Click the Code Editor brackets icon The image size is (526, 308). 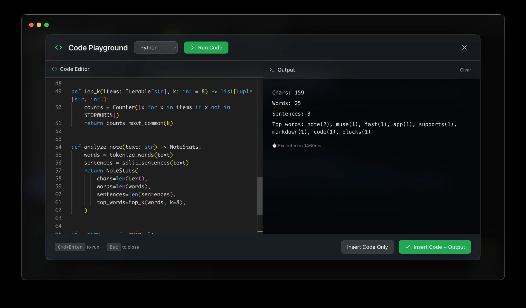tap(54, 69)
